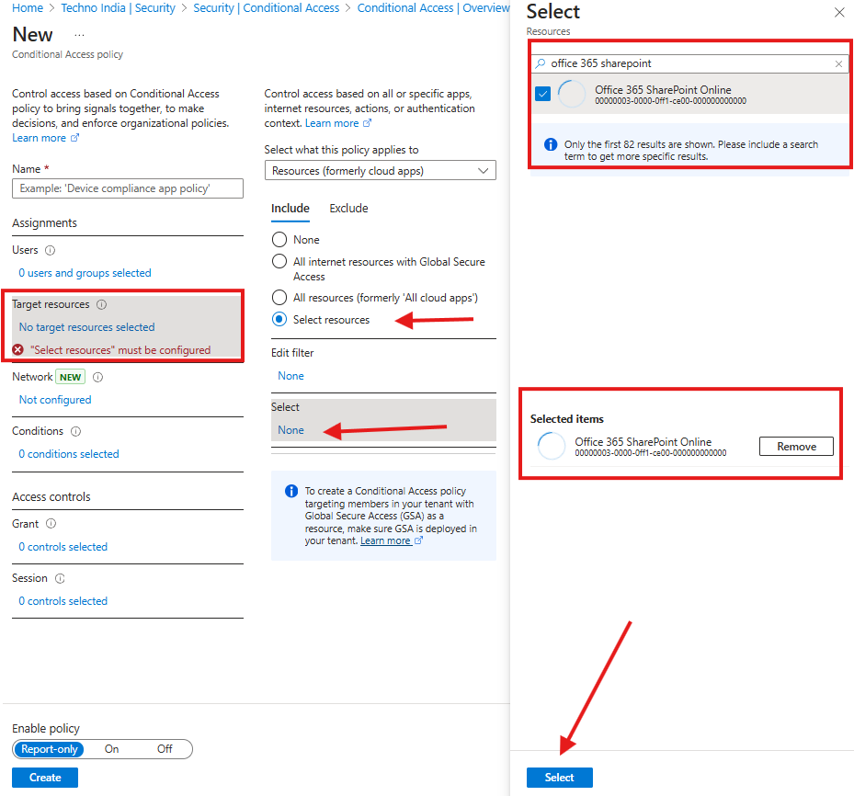Open Conditional Access | Overview breadcrumb
The height and width of the screenshot is (796, 854).
[x=434, y=8]
